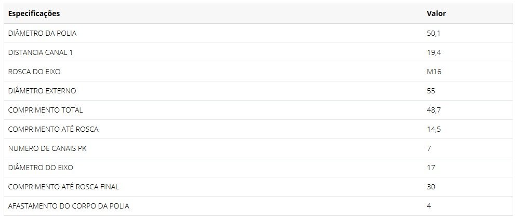Select the DISTANCIA CANAL 1 row
The image size is (522, 222).
point(258,52)
